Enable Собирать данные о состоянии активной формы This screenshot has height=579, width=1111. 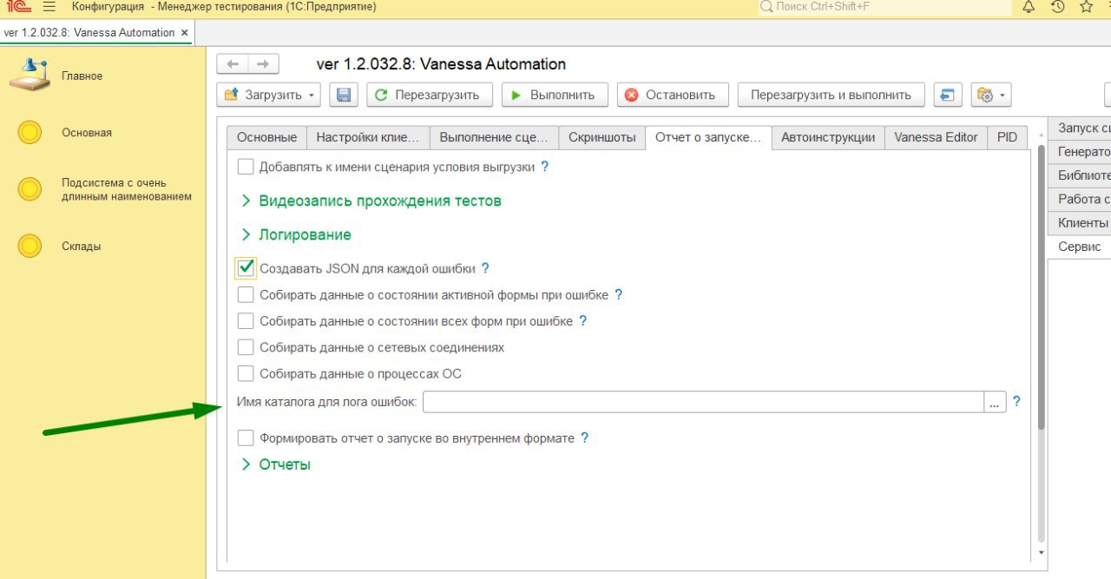(246, 295)
